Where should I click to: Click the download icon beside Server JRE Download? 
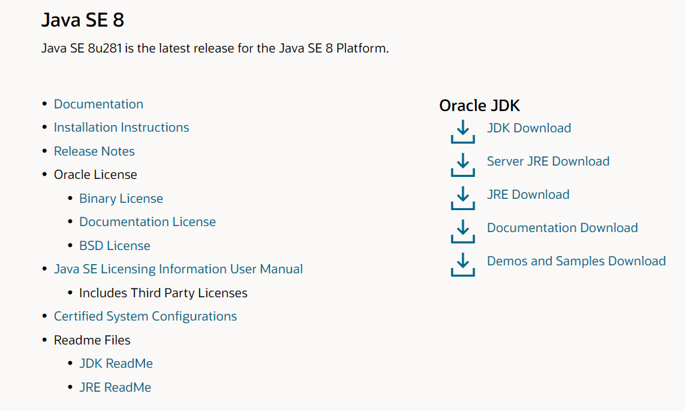point(463,165)
